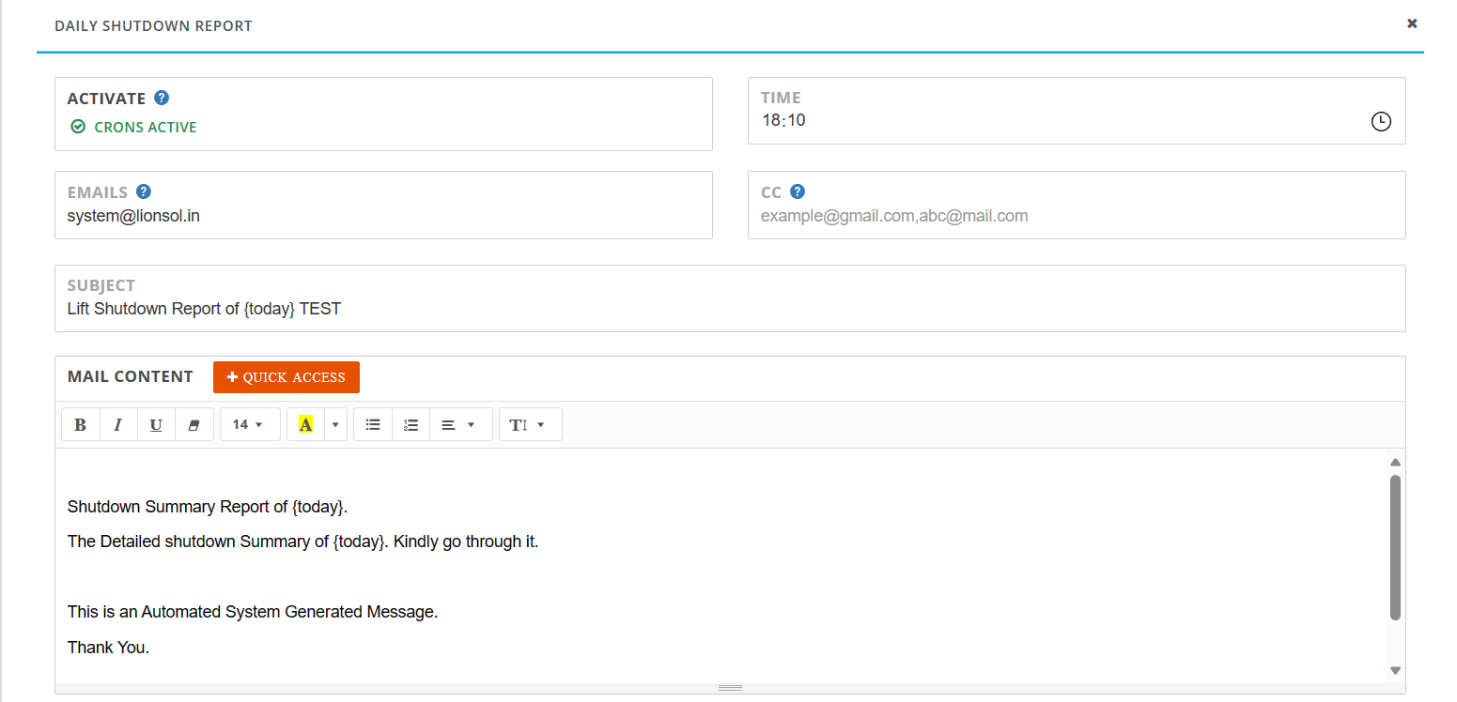Image resolution: width=1457 pixels, height=702 pixels.
Task: Toggle bold formatting in mail editor
Action: point(81,425)
